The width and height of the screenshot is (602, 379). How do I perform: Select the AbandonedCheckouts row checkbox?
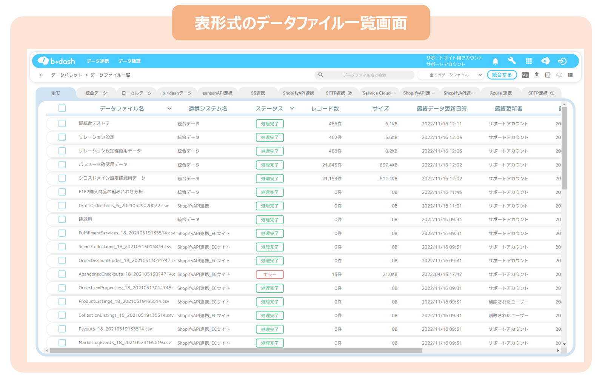coord(62,274)
